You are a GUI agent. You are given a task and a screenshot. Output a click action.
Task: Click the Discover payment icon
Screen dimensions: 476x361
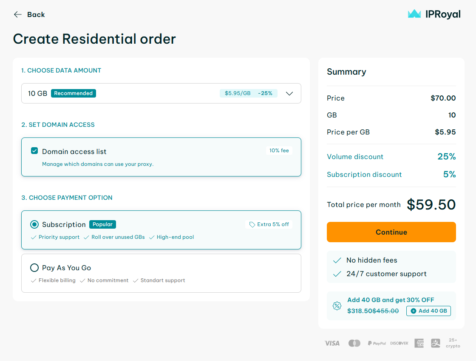[x=399, y=343]
